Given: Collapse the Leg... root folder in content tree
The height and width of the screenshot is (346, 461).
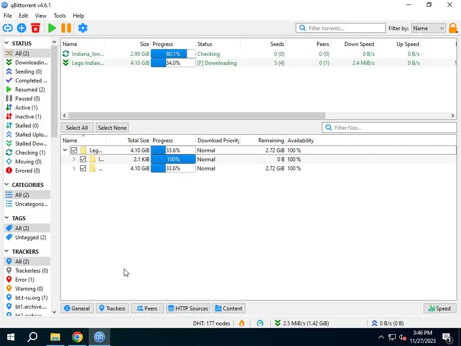Looking at the screenshot, I should 65,150.
